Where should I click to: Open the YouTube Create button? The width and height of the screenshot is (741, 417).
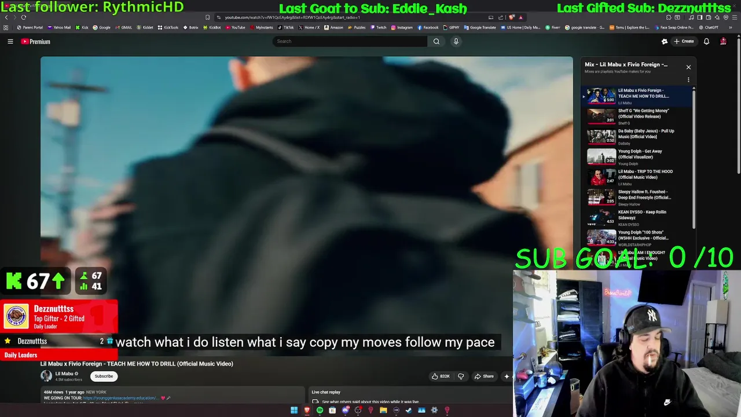(684, 41)
